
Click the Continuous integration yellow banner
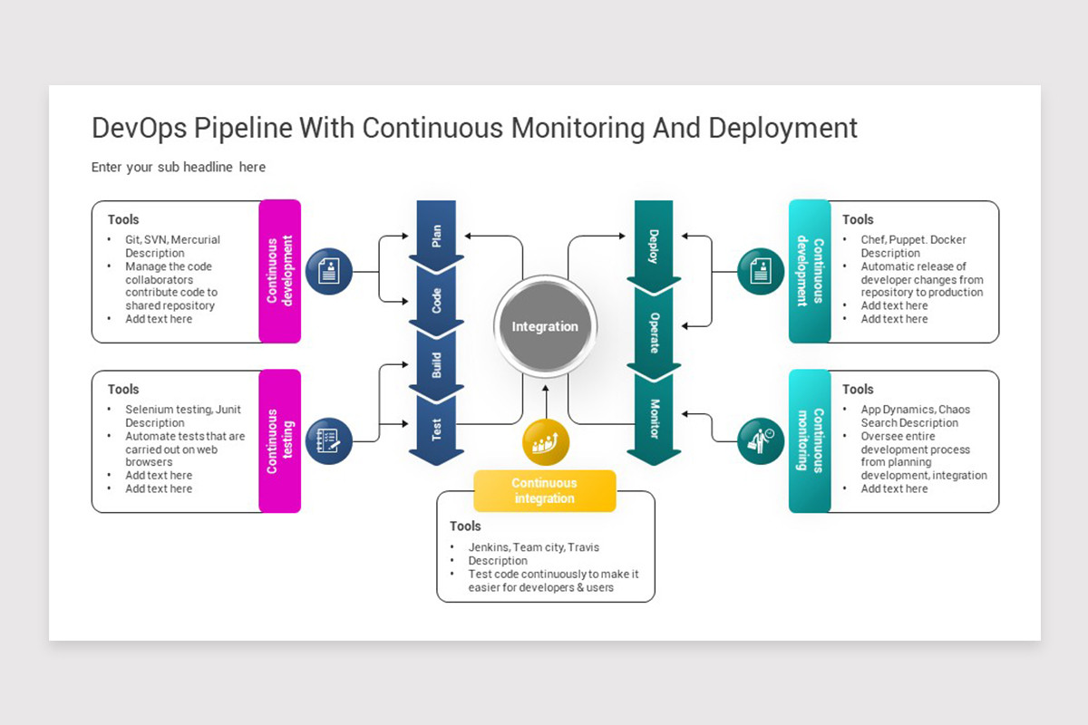544,490
